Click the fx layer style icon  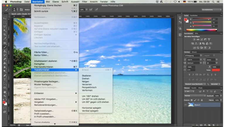[197, 125]
